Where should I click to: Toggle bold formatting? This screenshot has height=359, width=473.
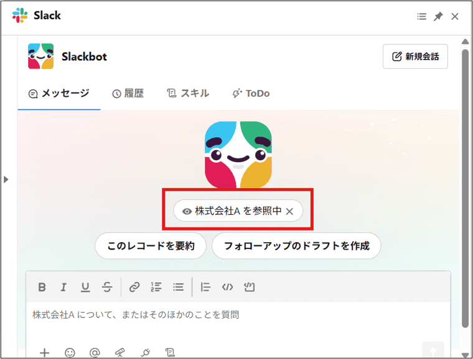pos(42,287)
